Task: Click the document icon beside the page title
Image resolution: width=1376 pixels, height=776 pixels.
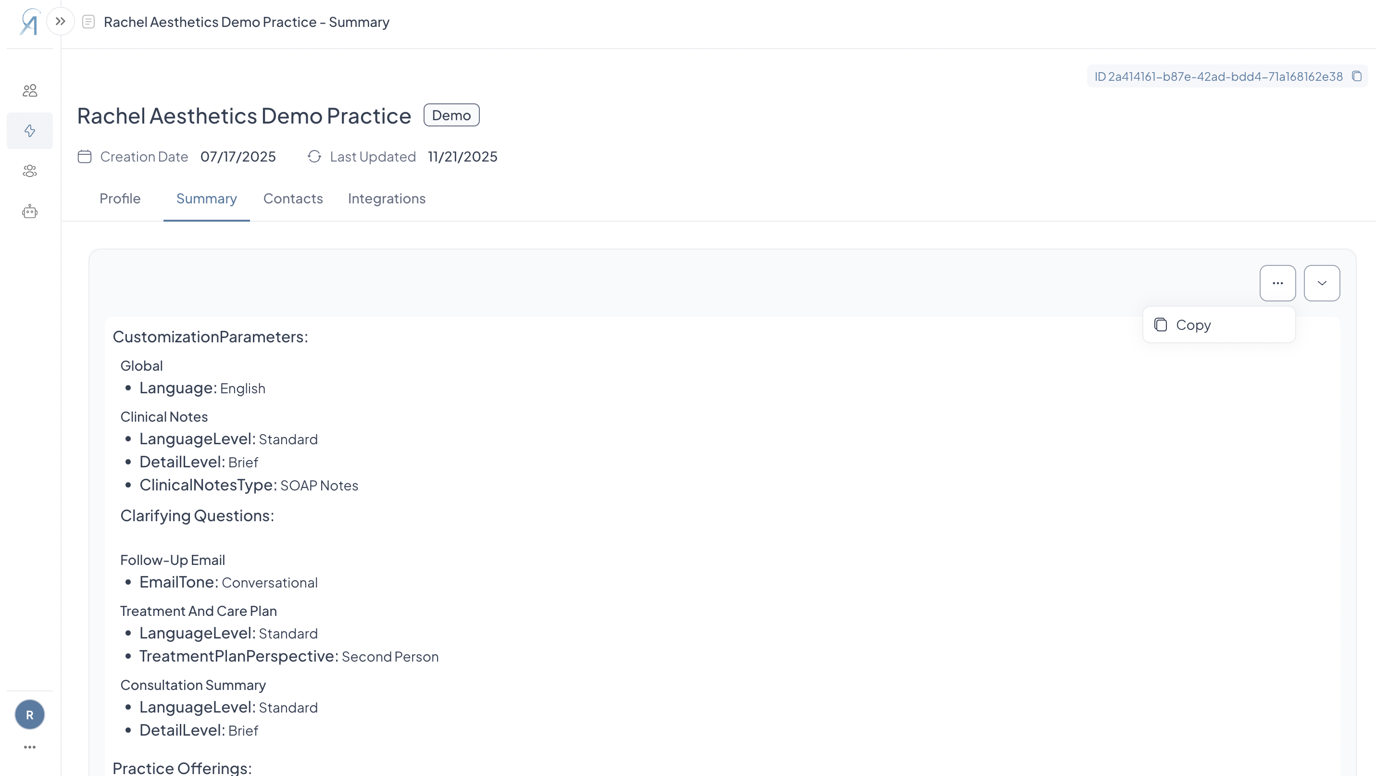Action: pyautogui.click(x=88, y=22)
